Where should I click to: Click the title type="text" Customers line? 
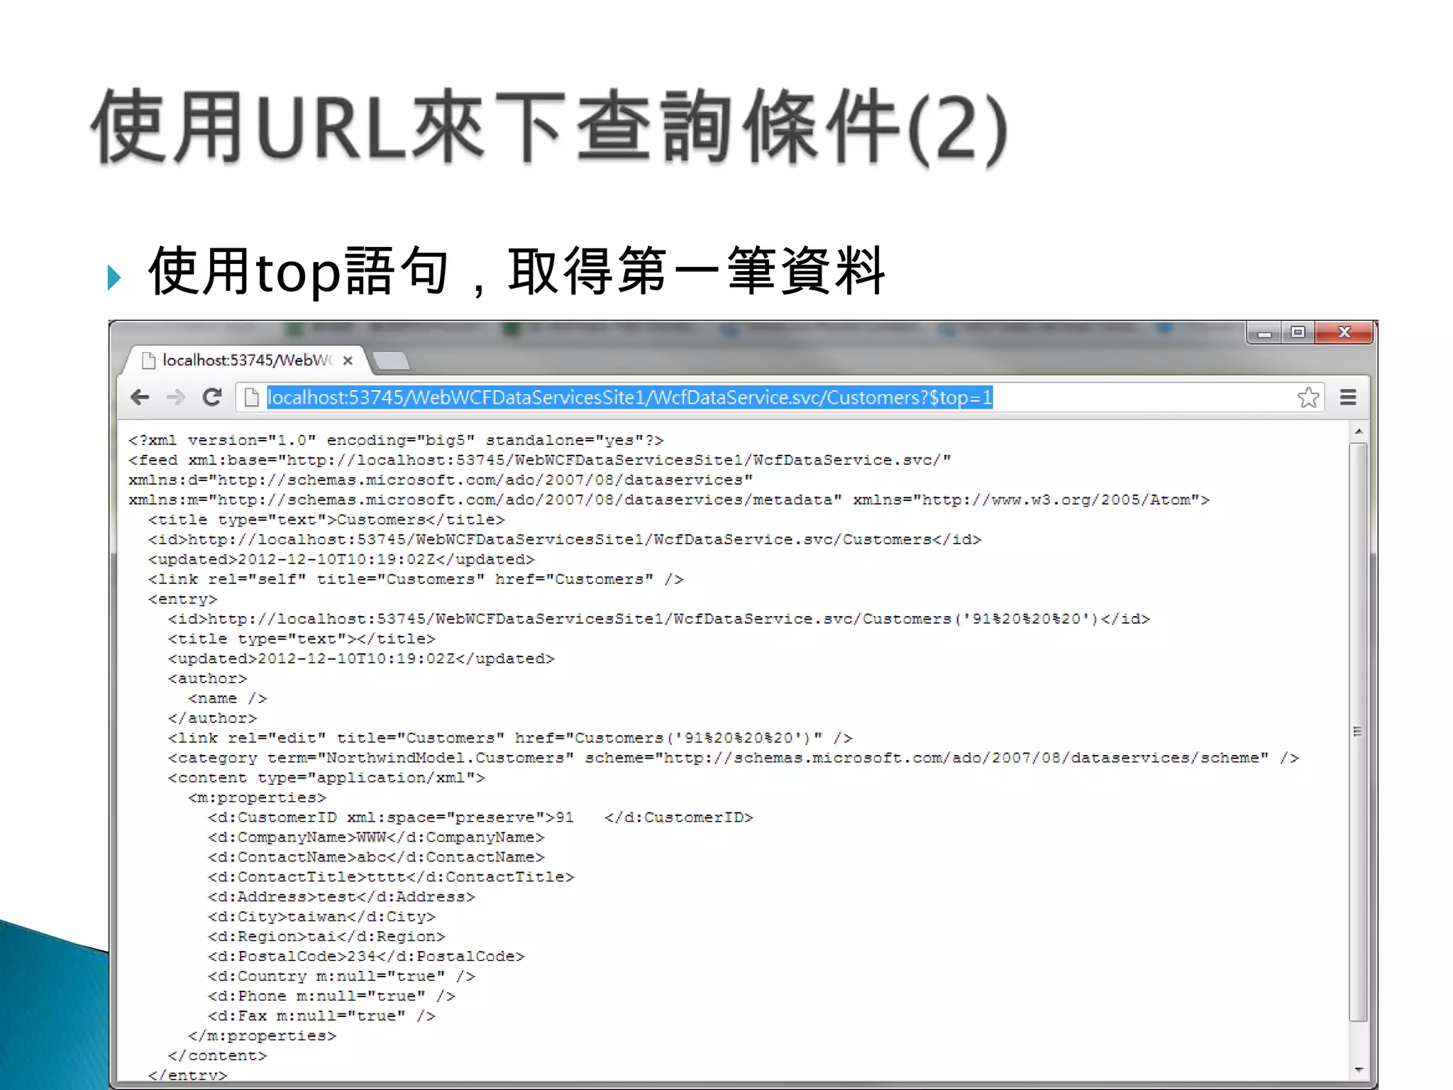click(326, 520)
